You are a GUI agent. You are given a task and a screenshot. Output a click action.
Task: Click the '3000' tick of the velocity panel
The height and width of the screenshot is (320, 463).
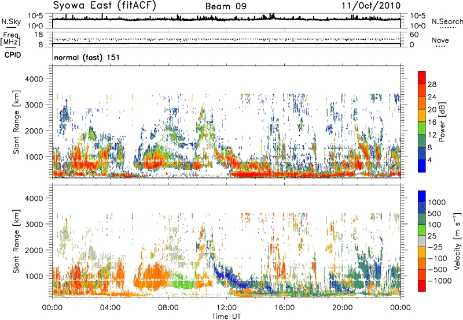click(x=34, y=224)
